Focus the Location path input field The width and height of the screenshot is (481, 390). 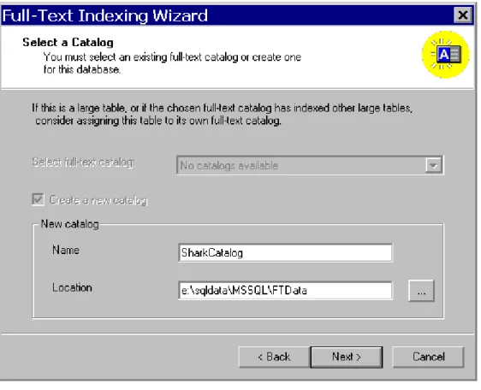[x=285, y=290]
